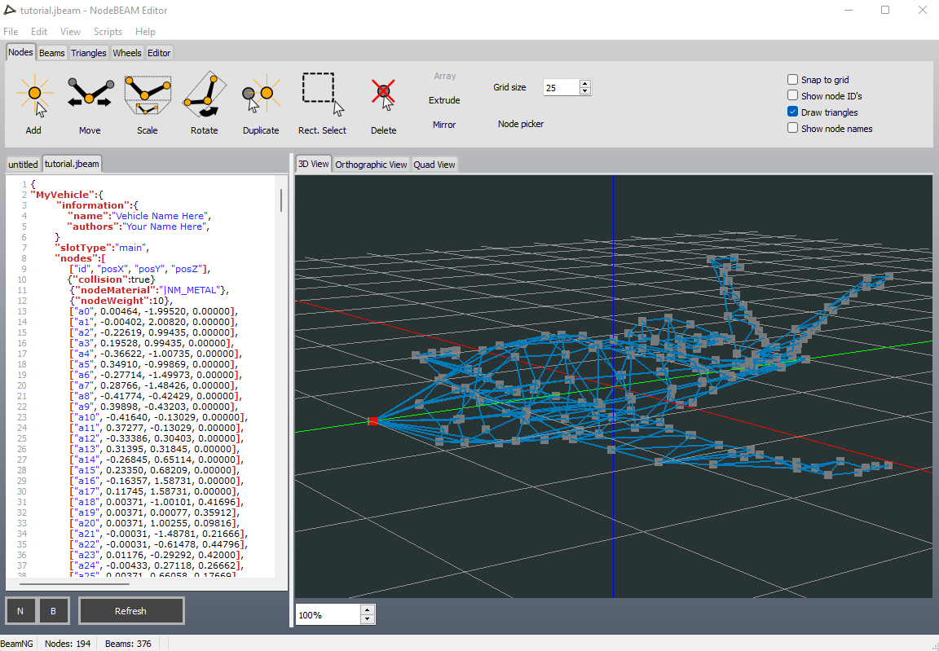Click the "a10" node row in code
Screen dimensions: 939x651
point(158,417)
